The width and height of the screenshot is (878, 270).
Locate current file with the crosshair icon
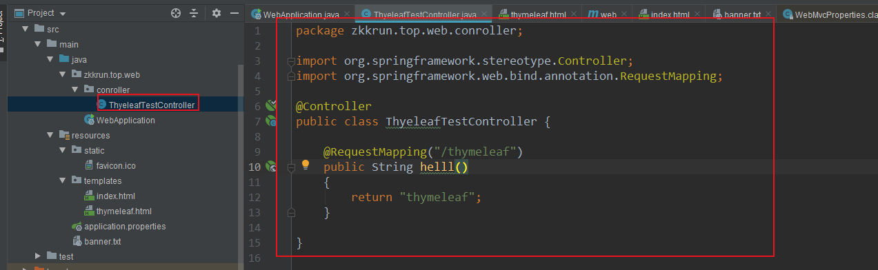(x=176, y=13)
